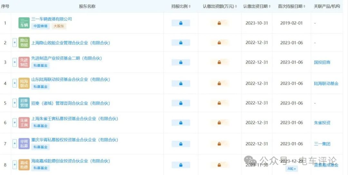Open 上海朱雀壬寅私募投资基金 link
The image size is (348, 175).
click(x=74, y=119)
